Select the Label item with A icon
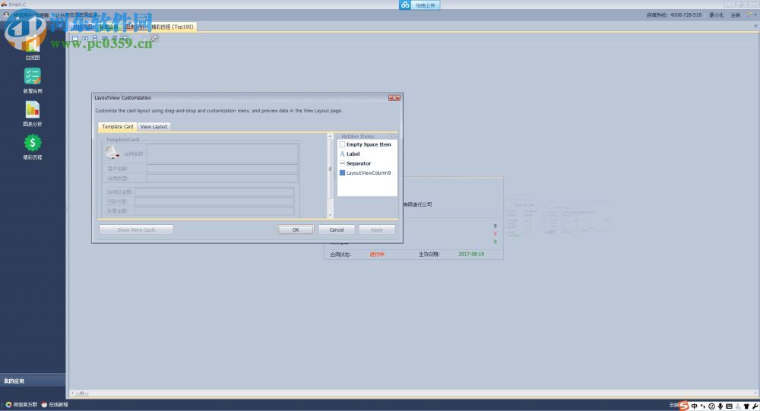 pos(353,154)
